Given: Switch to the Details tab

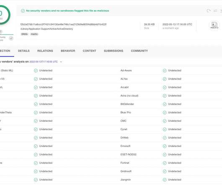Looking at the screenshot, I should coord(24,51).
